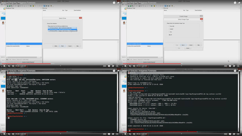
Task: Play the video showing Select Drive dialog
Action: (4, 66)
